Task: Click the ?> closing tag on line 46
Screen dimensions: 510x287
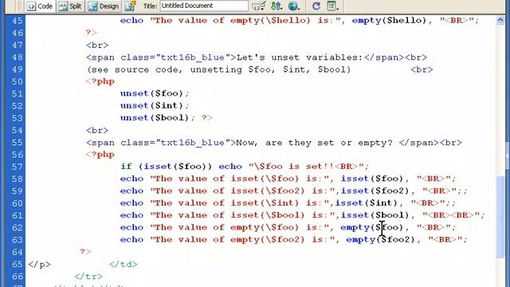Action: pos(92,33)
